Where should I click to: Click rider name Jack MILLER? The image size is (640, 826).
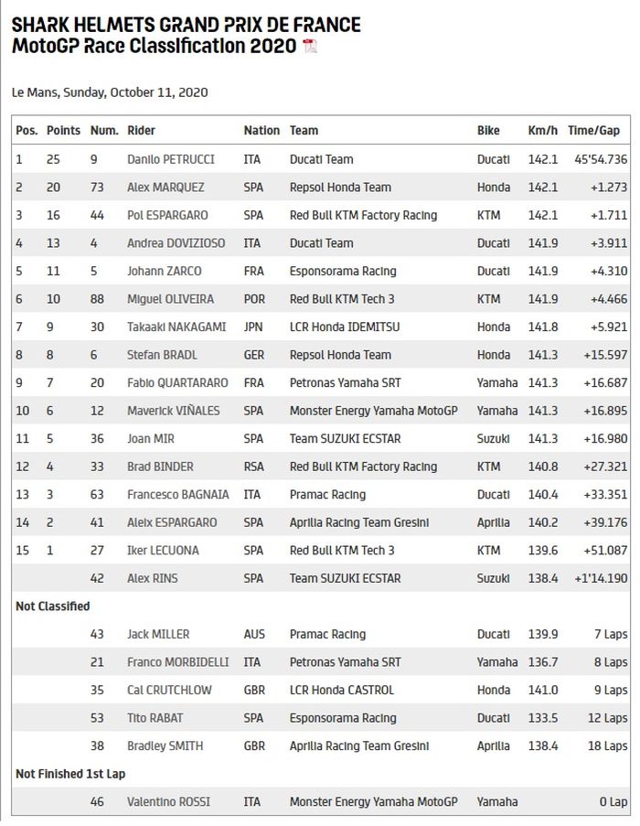(158, 634)
